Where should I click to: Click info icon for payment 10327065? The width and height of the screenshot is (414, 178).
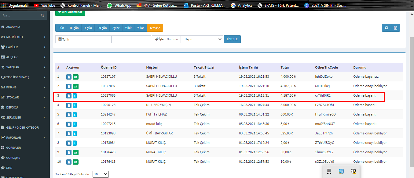(75, 96)
